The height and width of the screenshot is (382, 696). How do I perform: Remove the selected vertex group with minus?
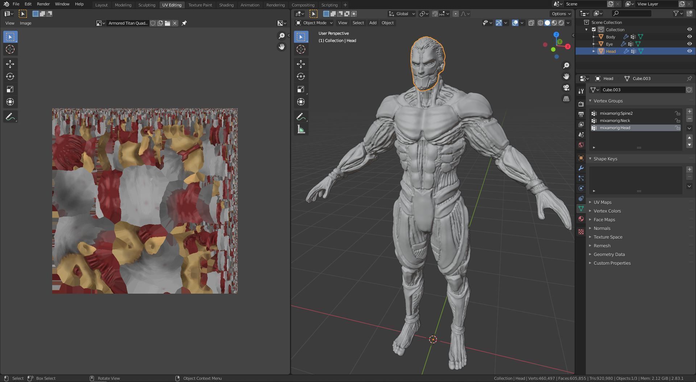(x=689, y=119)
